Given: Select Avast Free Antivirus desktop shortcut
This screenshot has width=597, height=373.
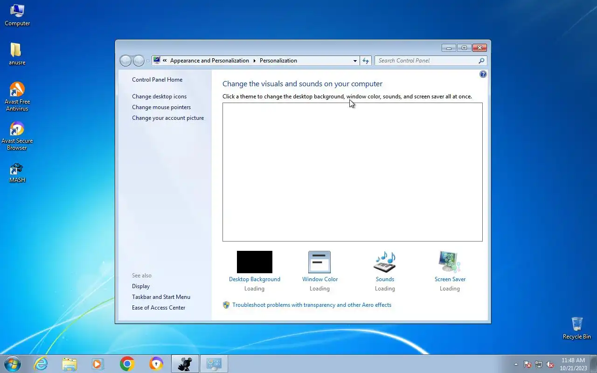Looking at the screenshot, I should (17, 97).
